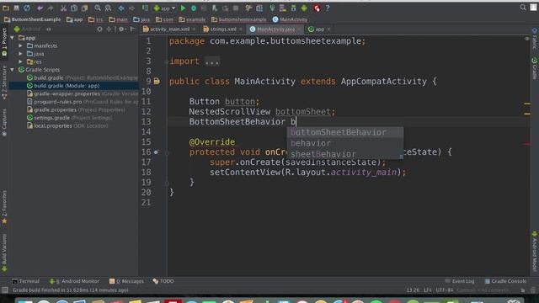Image resolution: width=539 pixels, height=303 pixels.
Task: Click the Paste icon in the toolbar
Action: pyautogui.click(x=84, y=8)
